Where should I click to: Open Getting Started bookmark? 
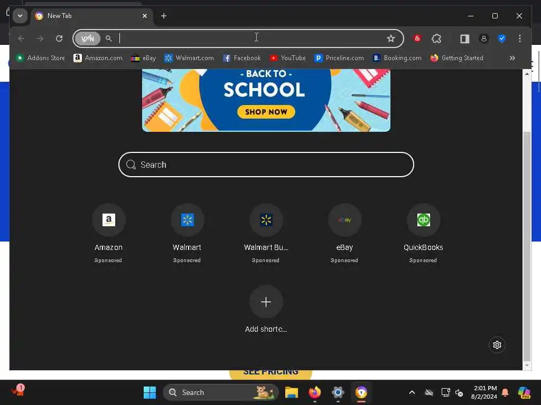tap(457, 58)
